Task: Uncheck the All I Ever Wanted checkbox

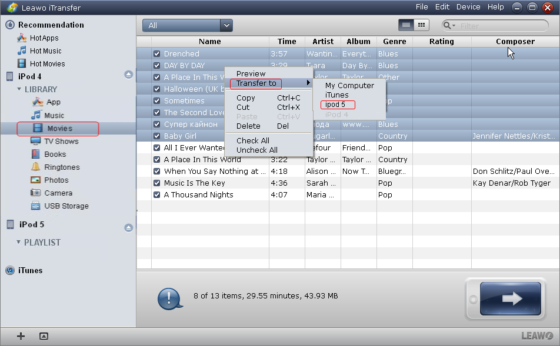Action: click(156, 147)
